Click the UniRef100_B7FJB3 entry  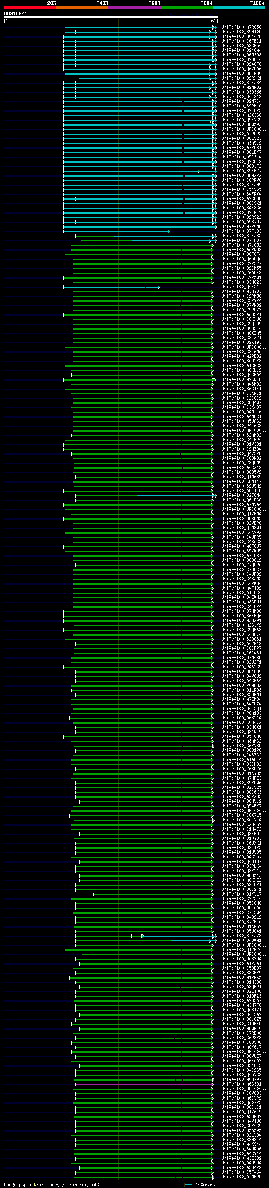click(x=241, y=231)
